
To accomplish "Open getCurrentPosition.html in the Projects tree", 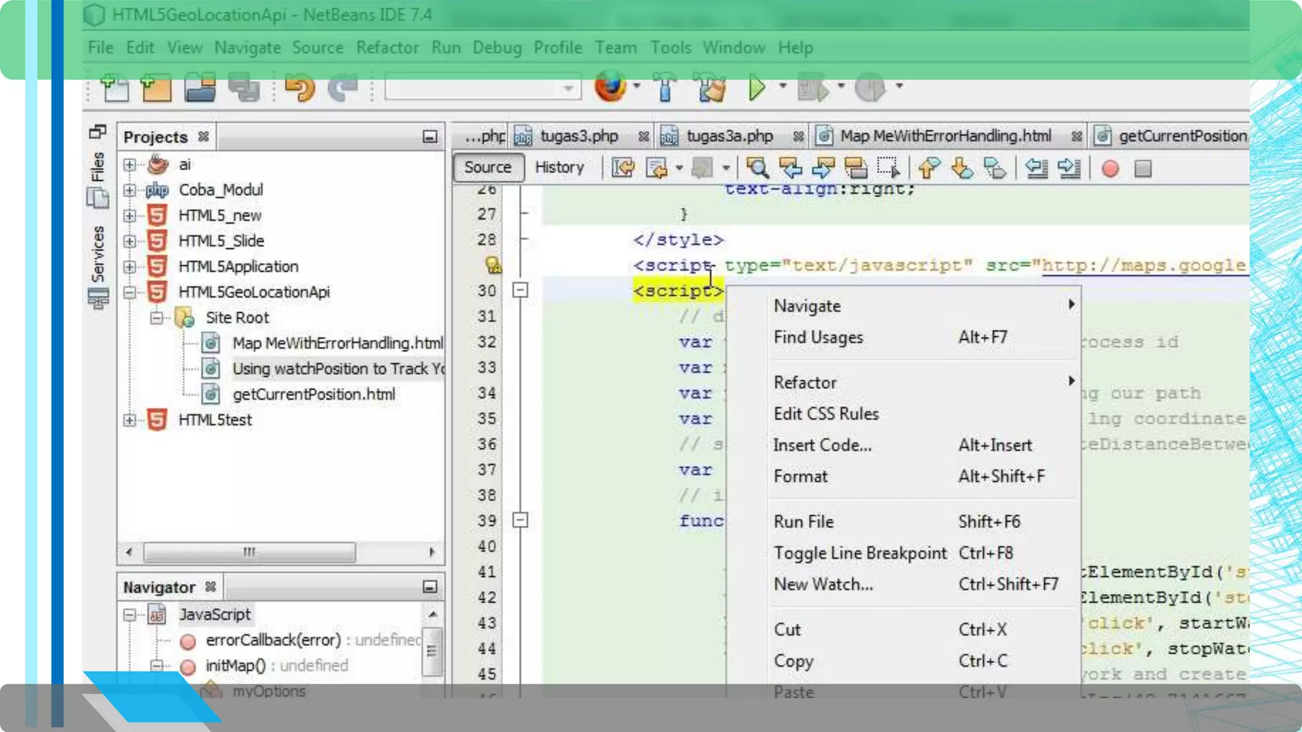I will pyautogui.click(x=313, y=395).
